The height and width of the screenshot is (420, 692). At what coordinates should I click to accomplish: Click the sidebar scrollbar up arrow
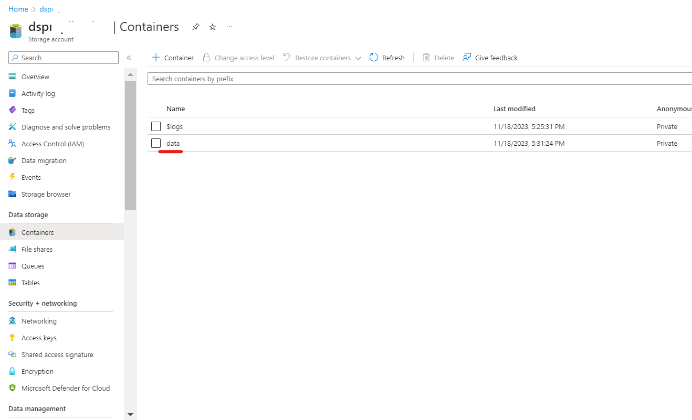130,75
